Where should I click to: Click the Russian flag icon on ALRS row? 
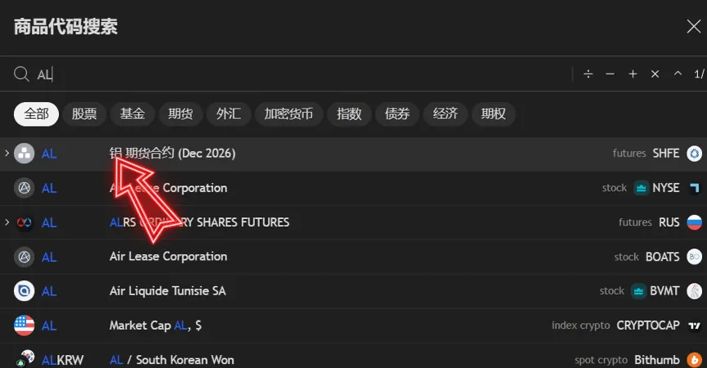[x=694, y=222]
